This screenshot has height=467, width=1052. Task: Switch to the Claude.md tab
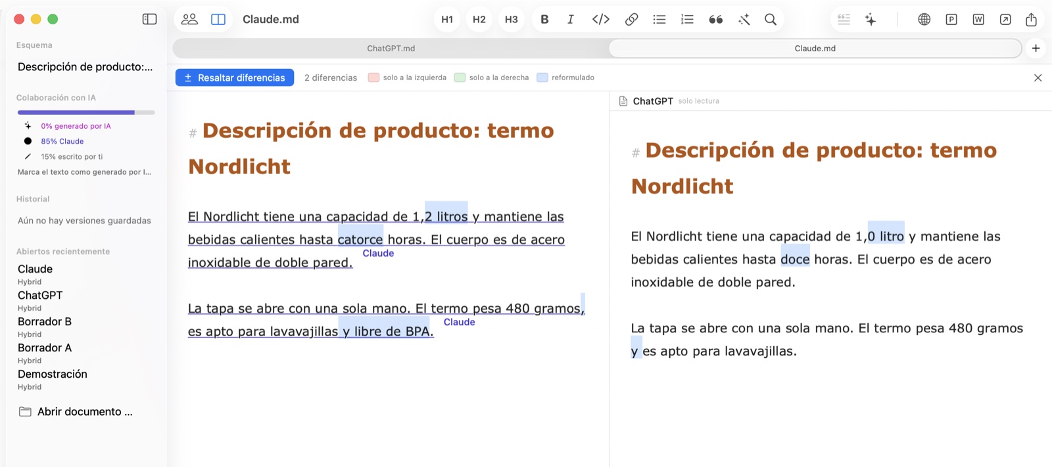point(815,48)
